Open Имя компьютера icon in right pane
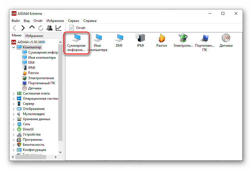The image size is (252, 170). point(98,43)
